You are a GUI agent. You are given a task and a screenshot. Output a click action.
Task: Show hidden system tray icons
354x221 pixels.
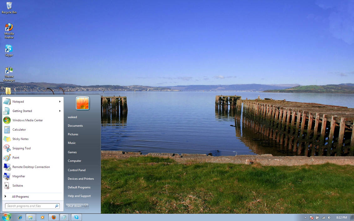[305, 217]
